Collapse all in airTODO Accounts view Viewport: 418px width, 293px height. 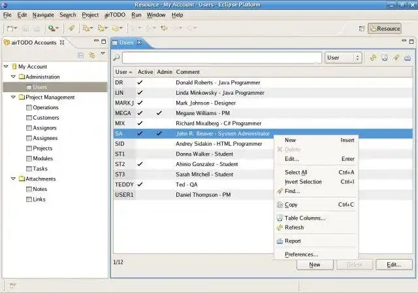[81, 55]
